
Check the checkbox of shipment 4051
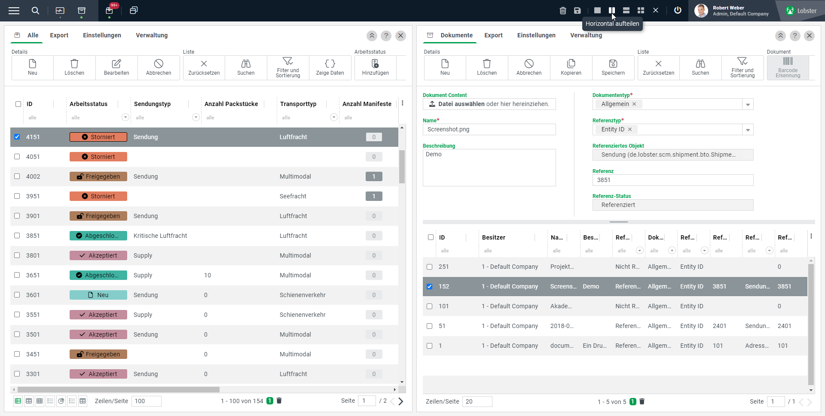click(17, 157)
